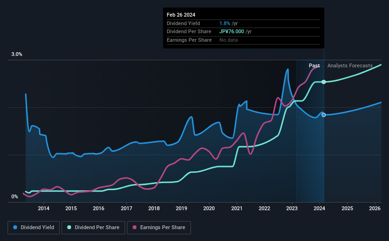This screenshot has height=241, width=389.
Task: Click the '1.8%' dividend yield value in tooltip
Action: pyautogui.click(x=225, y=23)
